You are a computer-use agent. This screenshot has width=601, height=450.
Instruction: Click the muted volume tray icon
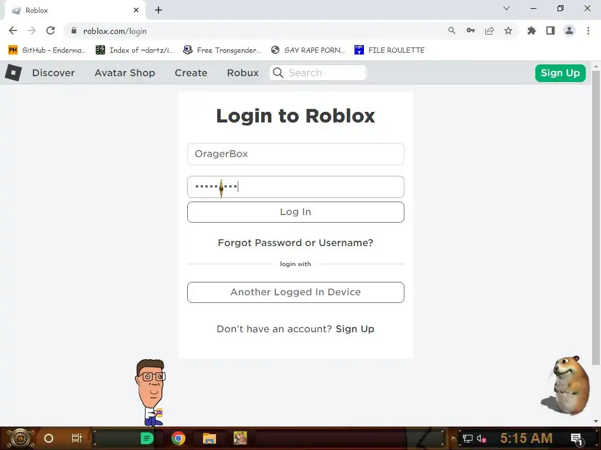[x=481, y=438]
